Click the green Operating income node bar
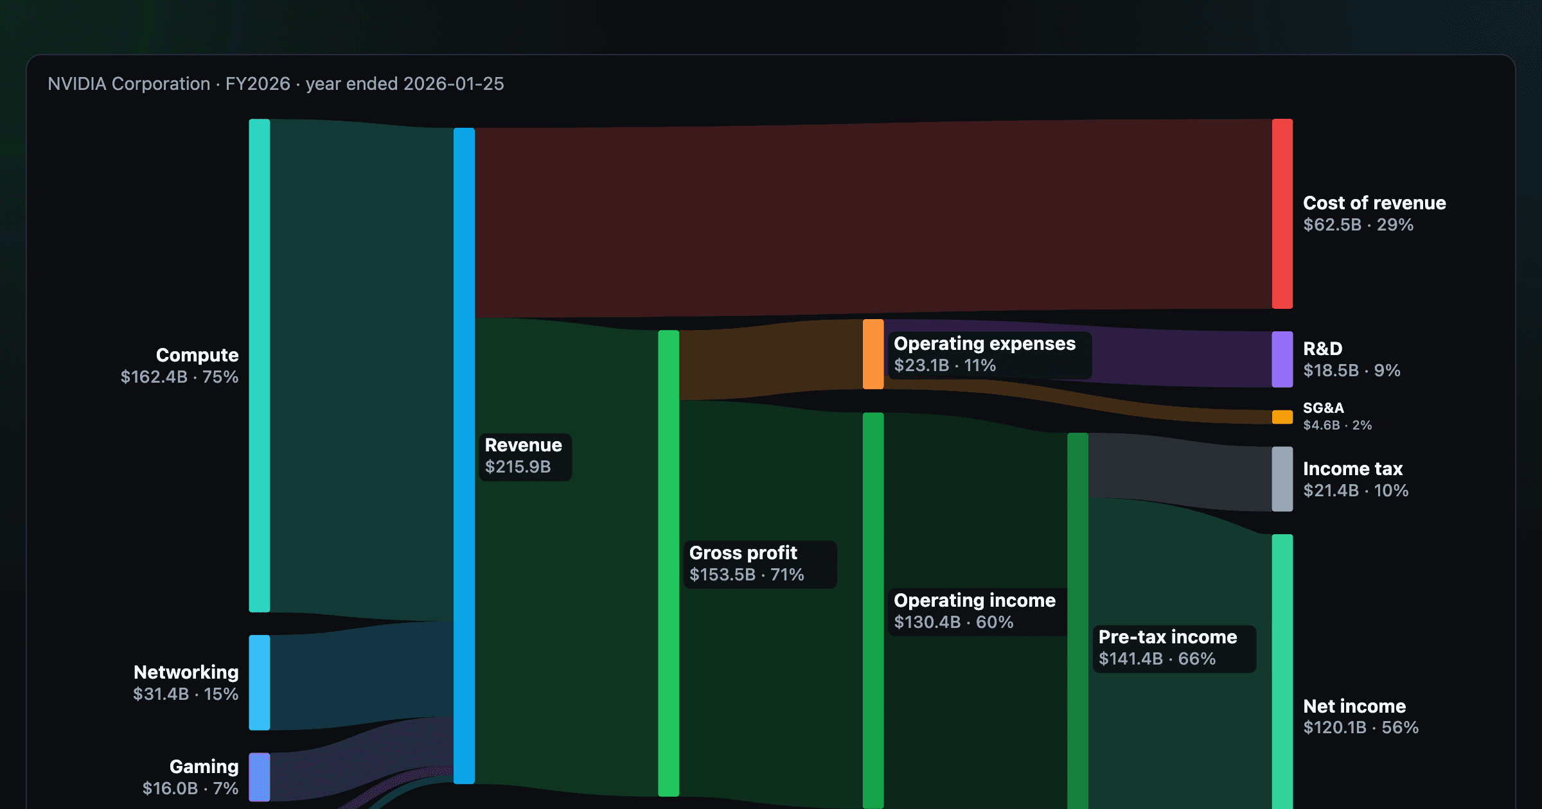This screenshot has height=809, width=1542. pyautogui.click(x=873, y=610)
